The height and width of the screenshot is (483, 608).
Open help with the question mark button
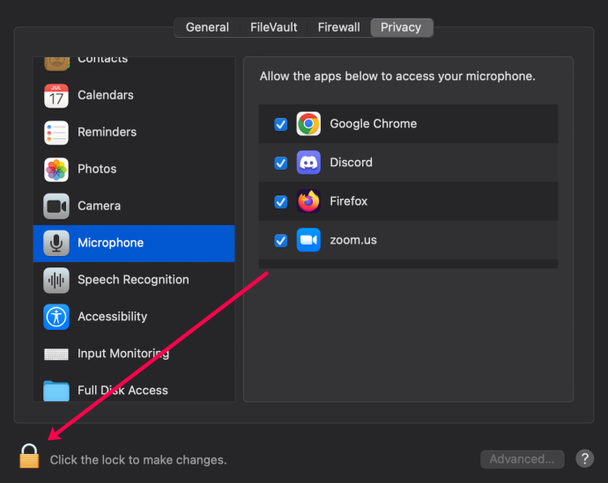click(x=585, y=458)
